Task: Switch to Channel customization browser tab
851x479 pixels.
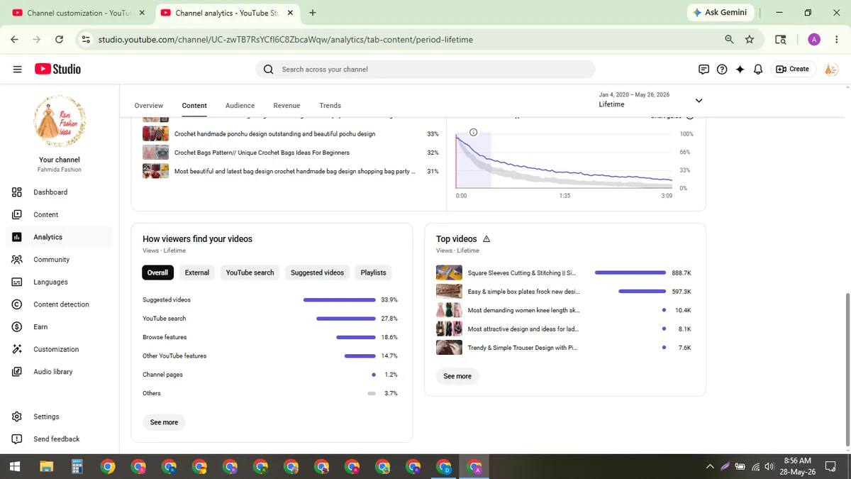Action: point(79,13)
